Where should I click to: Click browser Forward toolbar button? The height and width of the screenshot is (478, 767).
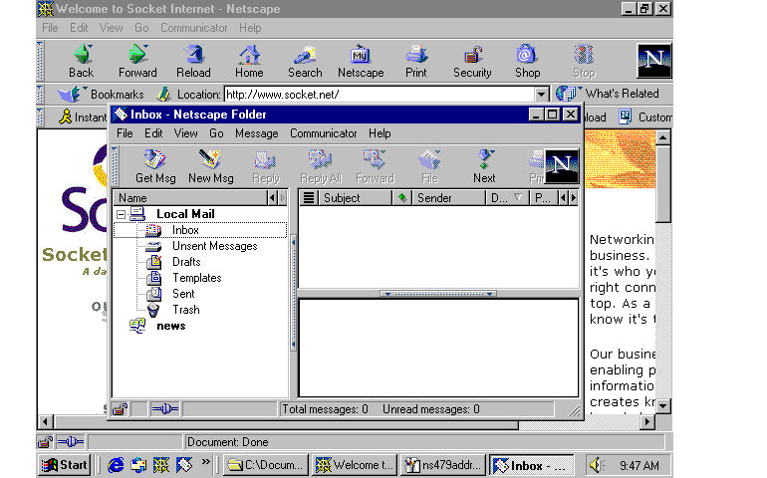click(137, 61)
